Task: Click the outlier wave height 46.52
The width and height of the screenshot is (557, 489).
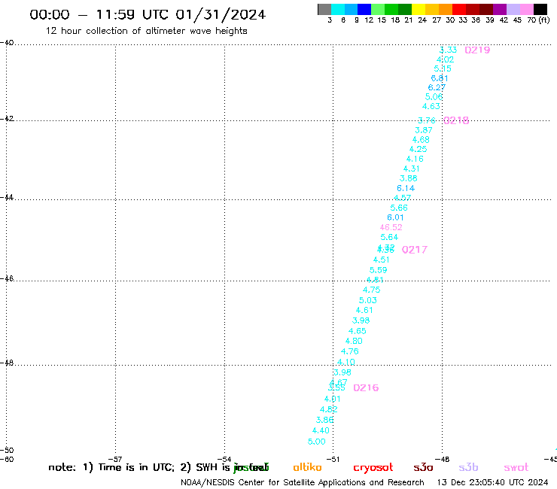Action: 391,227
